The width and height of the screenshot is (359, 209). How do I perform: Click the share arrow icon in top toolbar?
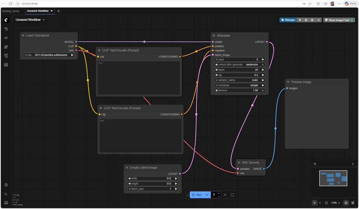pyautogui.click(x=319, y=20)
